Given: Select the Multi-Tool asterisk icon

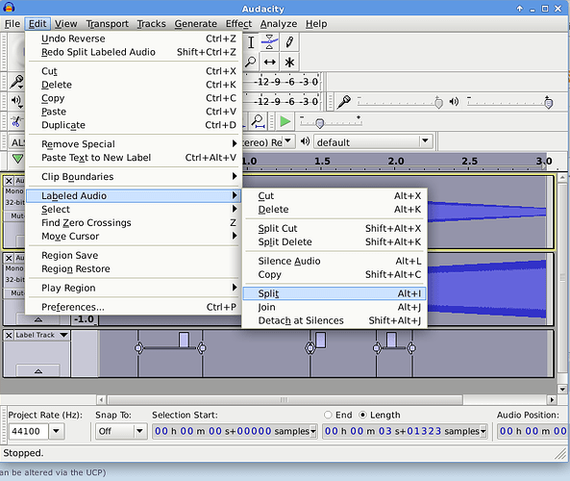Looking at the screenshot, I should coord(289,62).
